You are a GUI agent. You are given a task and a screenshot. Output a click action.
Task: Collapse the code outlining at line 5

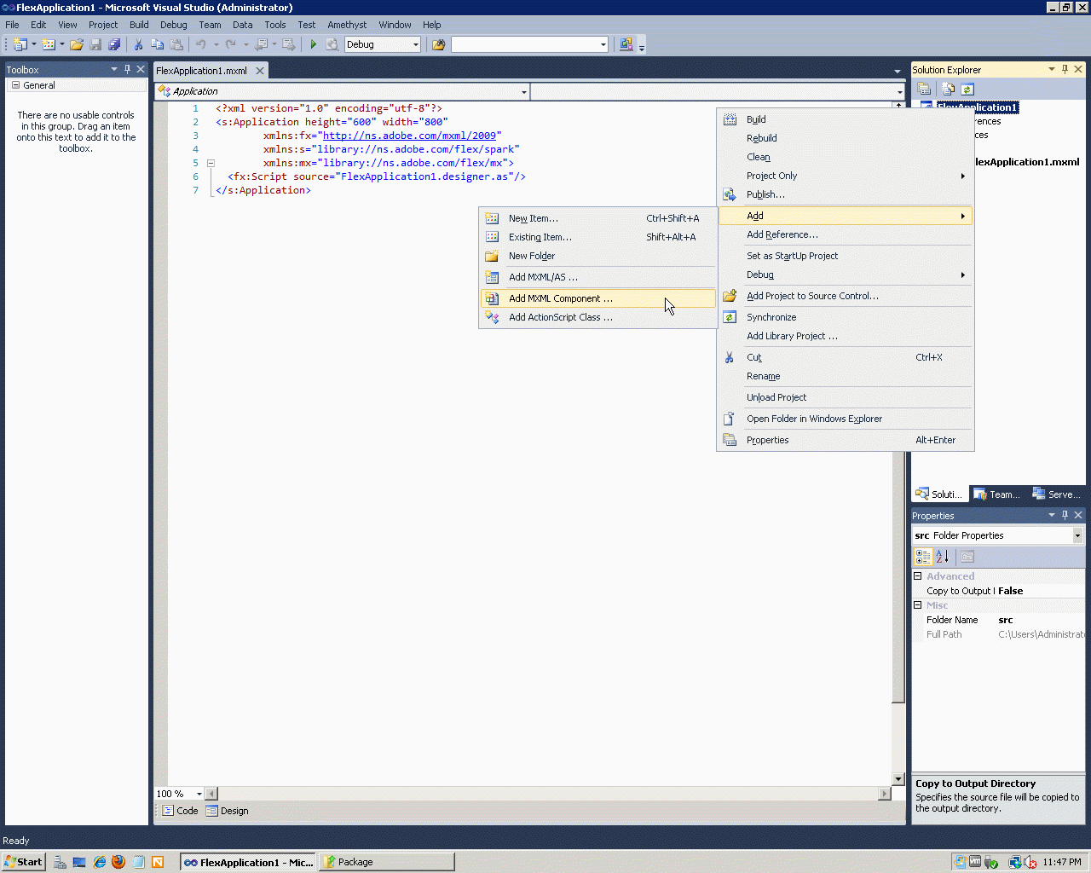[211, 163]
